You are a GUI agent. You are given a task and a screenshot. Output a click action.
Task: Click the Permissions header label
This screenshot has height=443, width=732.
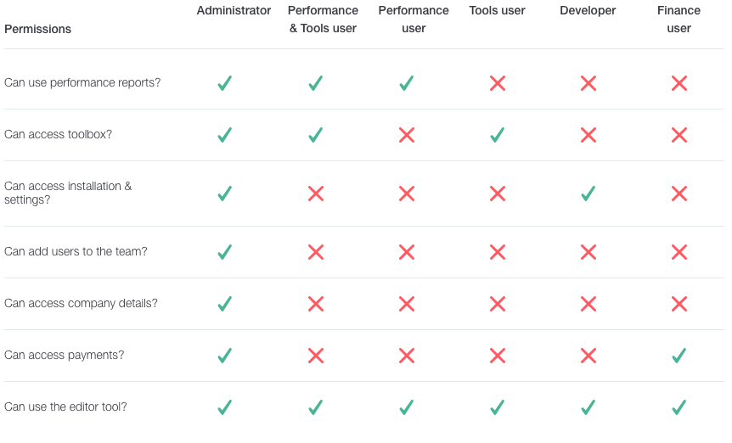(x=38, y=30)
